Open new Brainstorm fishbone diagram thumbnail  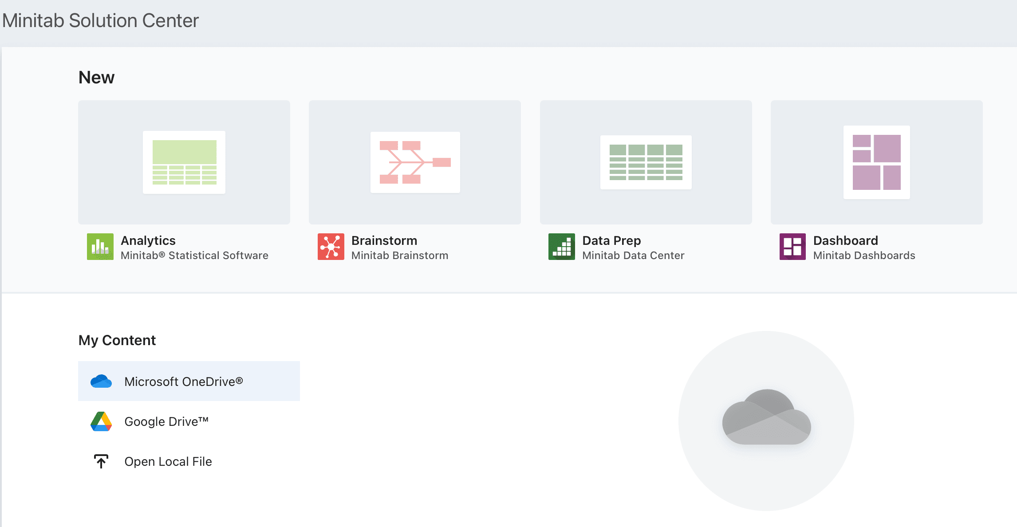pos(415,162)
